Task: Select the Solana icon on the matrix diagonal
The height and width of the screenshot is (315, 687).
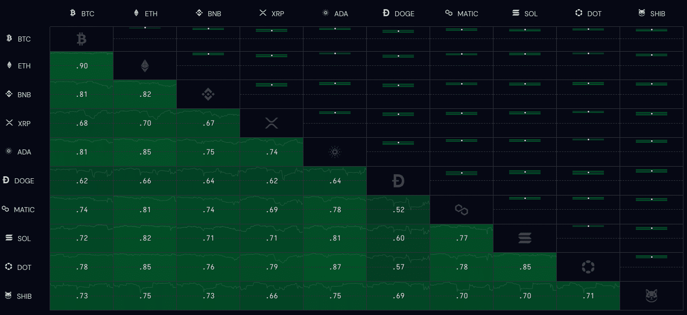Action: (525, 238)
